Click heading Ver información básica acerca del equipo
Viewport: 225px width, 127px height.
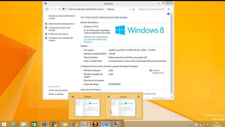[x=104, y=17]
